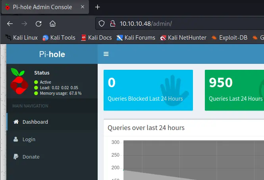Click the browser back arrow
The height and width of the screenshot is (180, 264).
10,24
